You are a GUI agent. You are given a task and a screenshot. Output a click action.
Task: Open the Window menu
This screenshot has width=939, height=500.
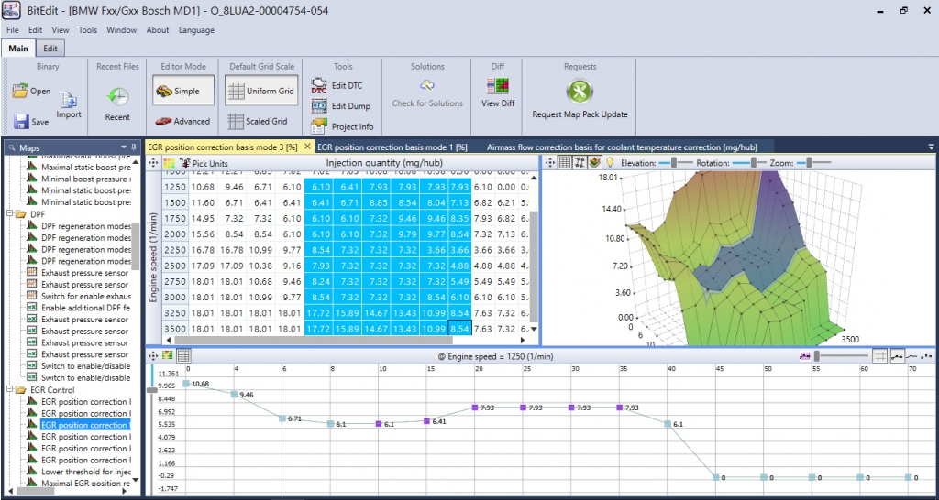coord(122,30)
